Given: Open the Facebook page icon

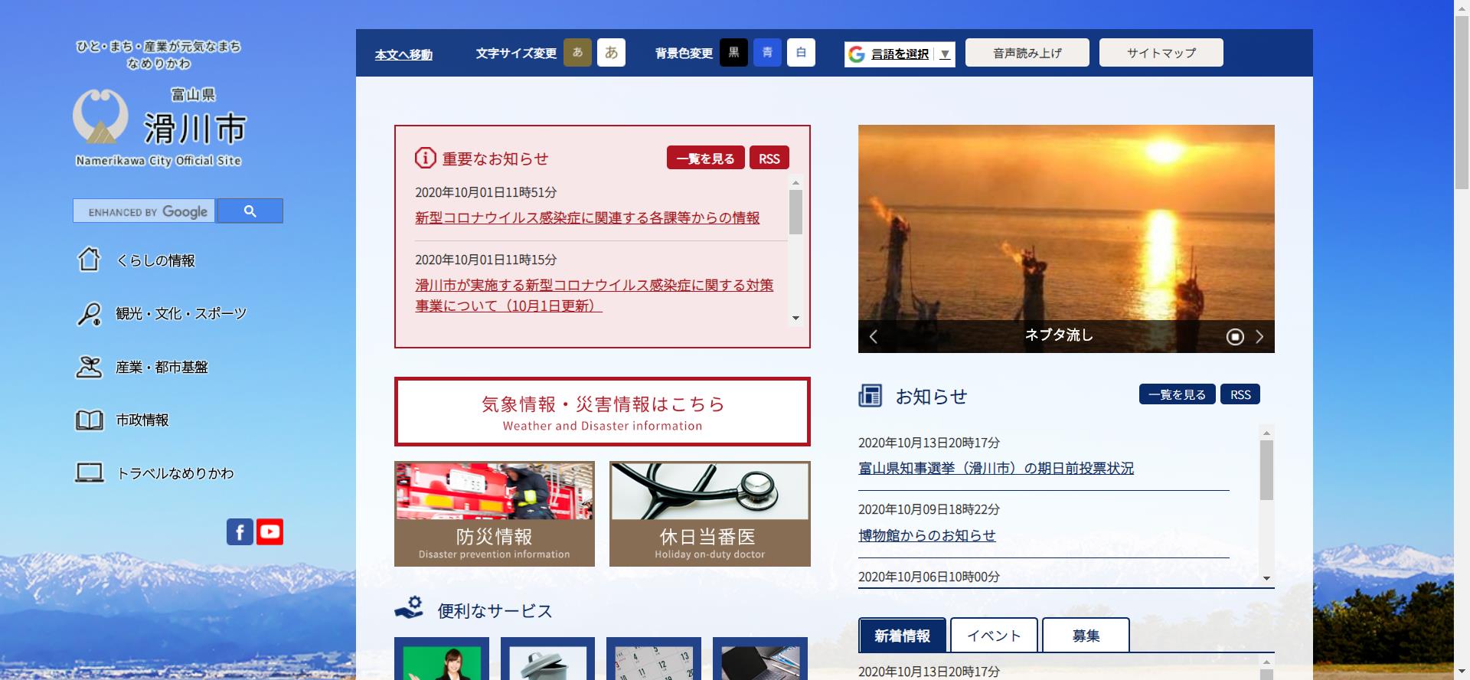Looking at the screenshot, I should coord(240,531).
